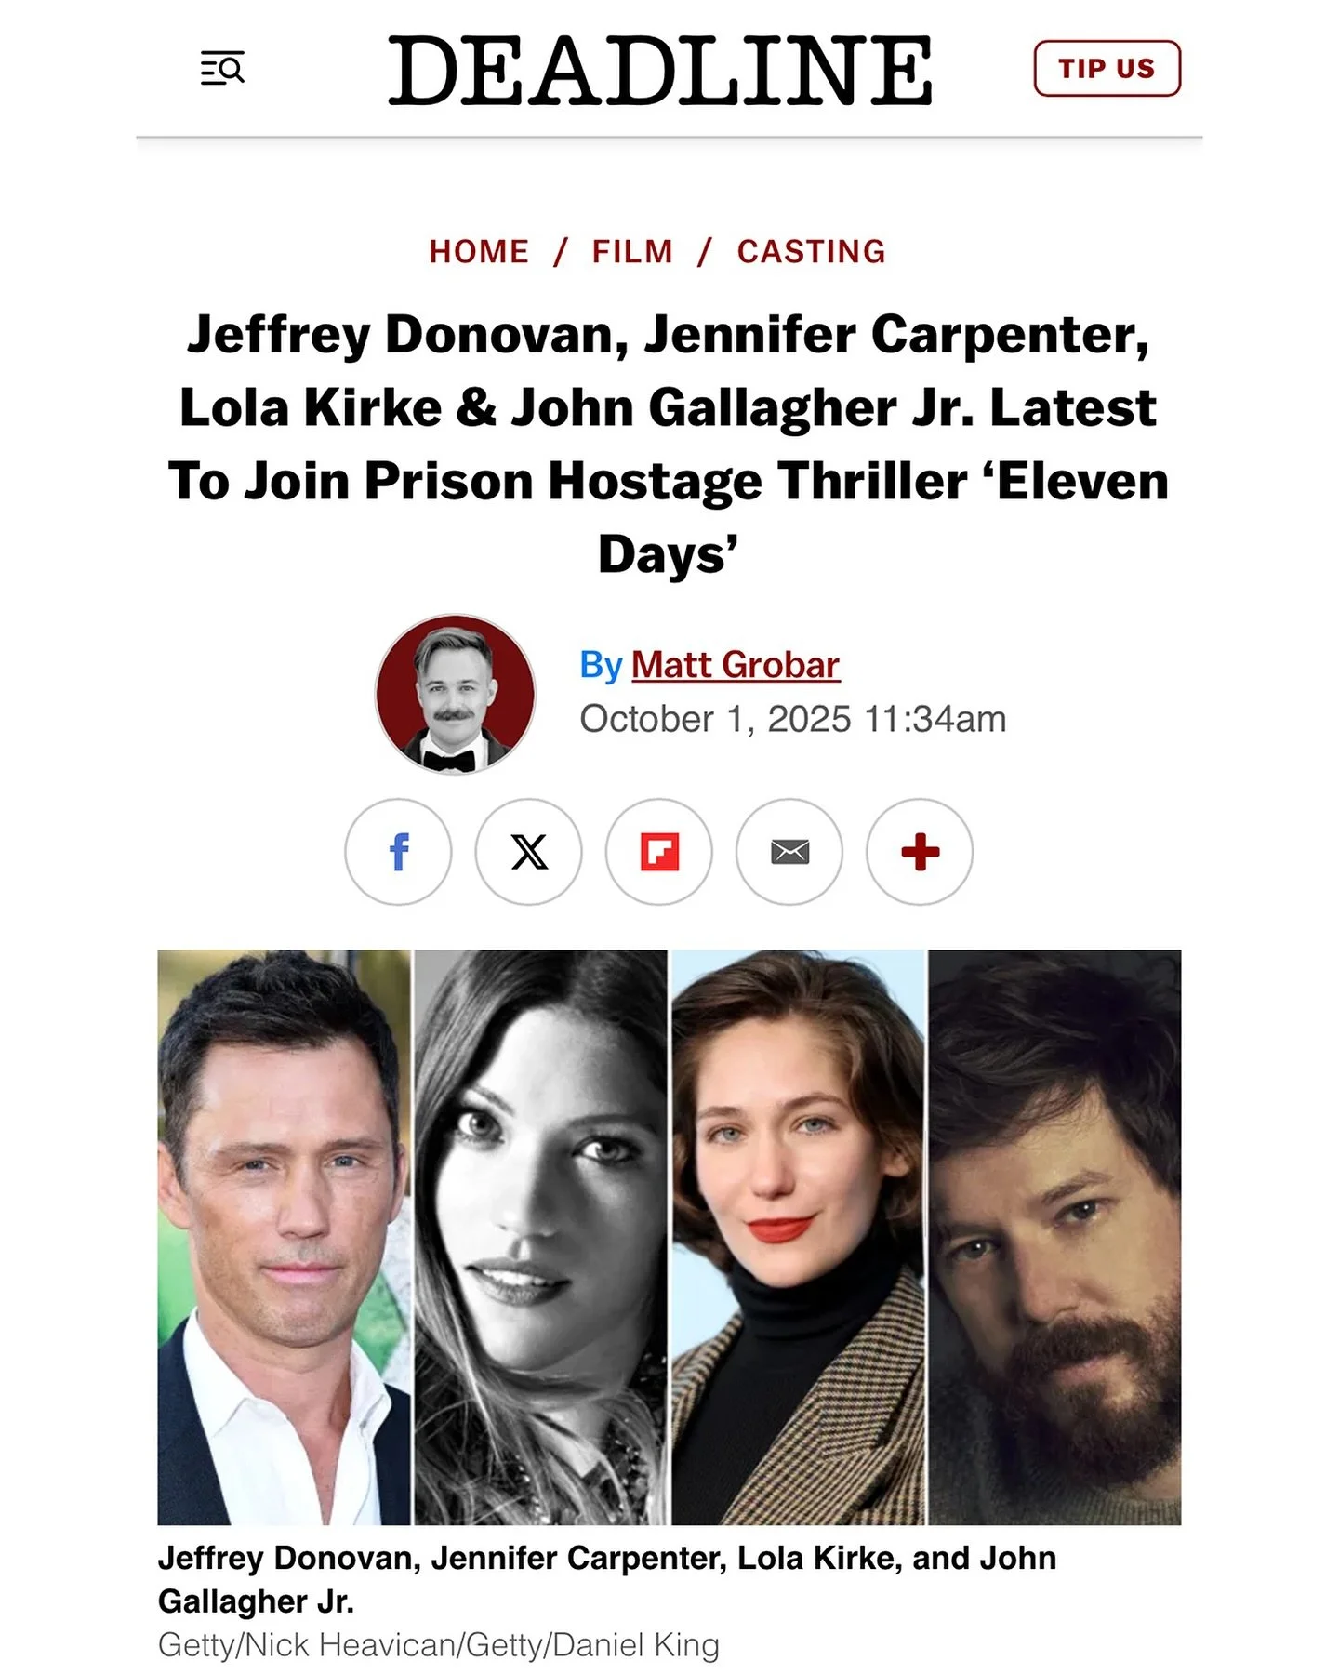Click the article headline about Eleven Days
Image resolution: width=1339 pixels, height=1674 pixels.
[669, 444]
